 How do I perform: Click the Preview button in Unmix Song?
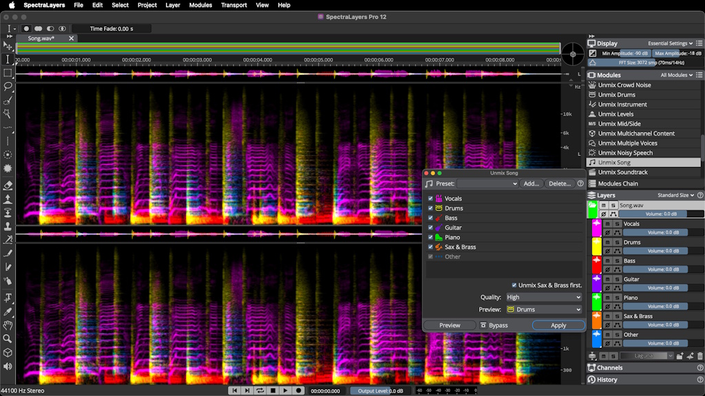coord(450,325)
